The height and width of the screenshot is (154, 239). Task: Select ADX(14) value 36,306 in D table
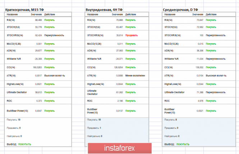pos(200,50)
